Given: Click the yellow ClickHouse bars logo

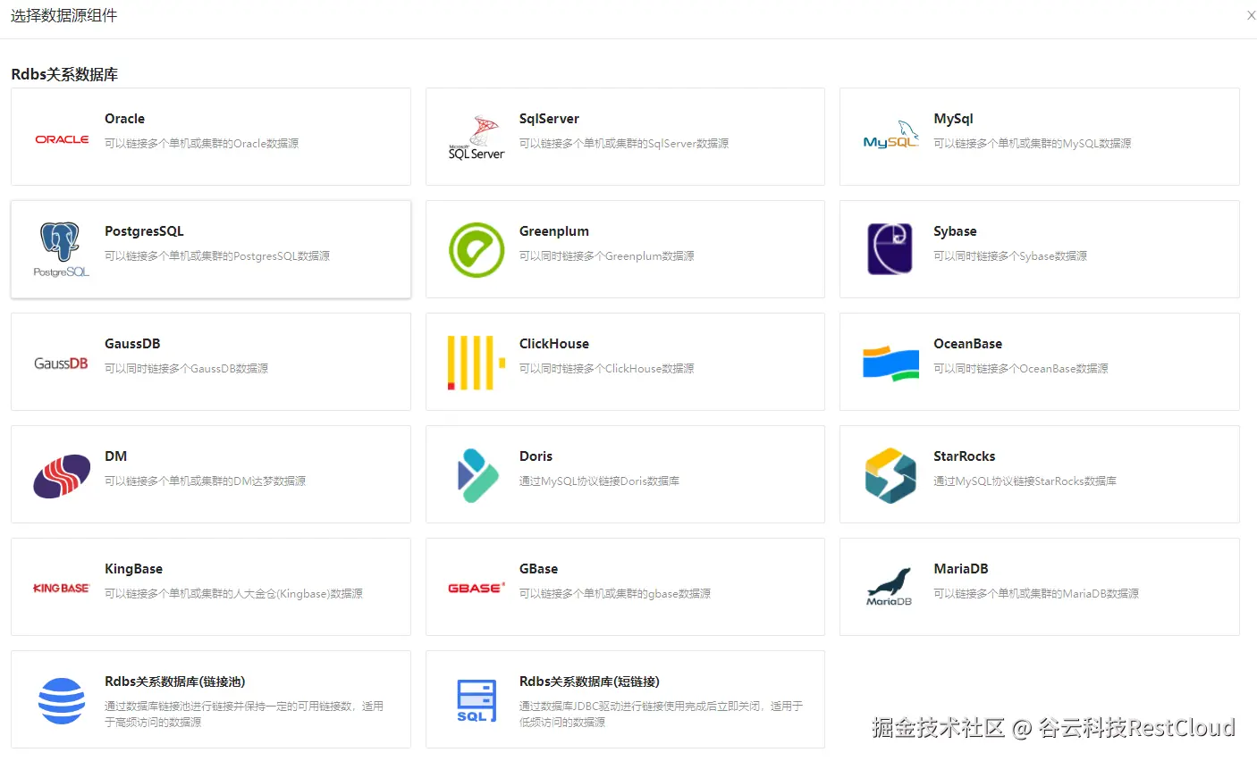Looking at the screenshot, I should coord(477,363).
